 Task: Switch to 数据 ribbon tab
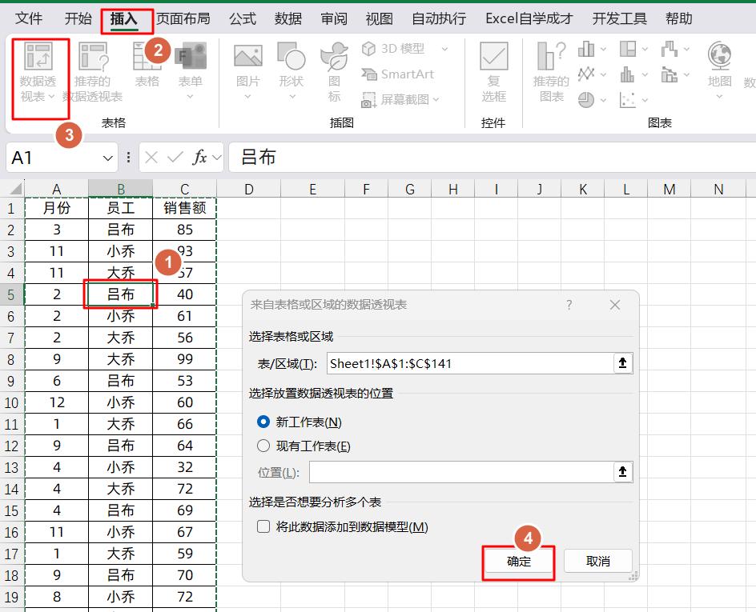click(x=288, y=18)
